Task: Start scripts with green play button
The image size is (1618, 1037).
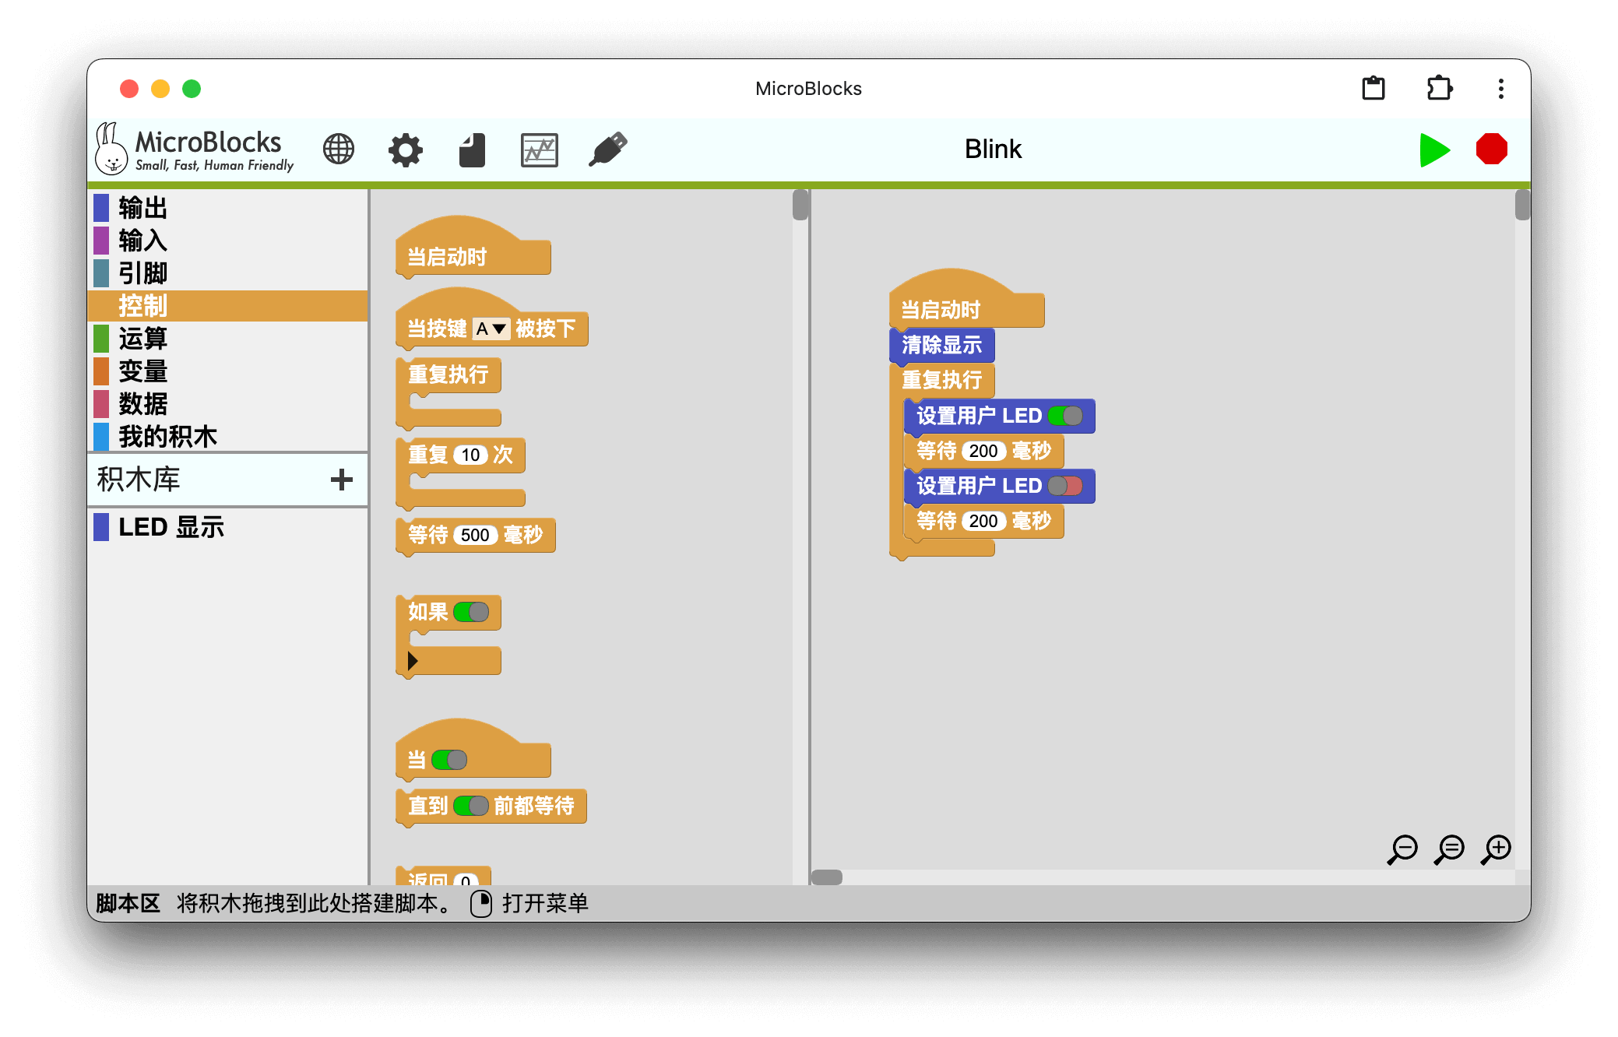Action: 1433,149
